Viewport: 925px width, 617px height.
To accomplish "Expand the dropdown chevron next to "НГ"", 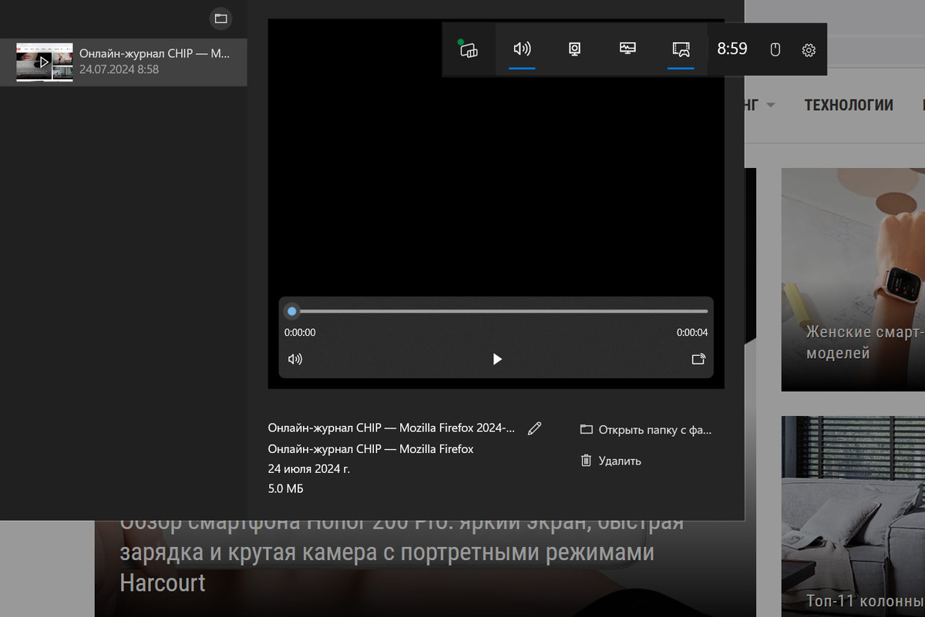I will pyautogui.click(x=773, y=106).
